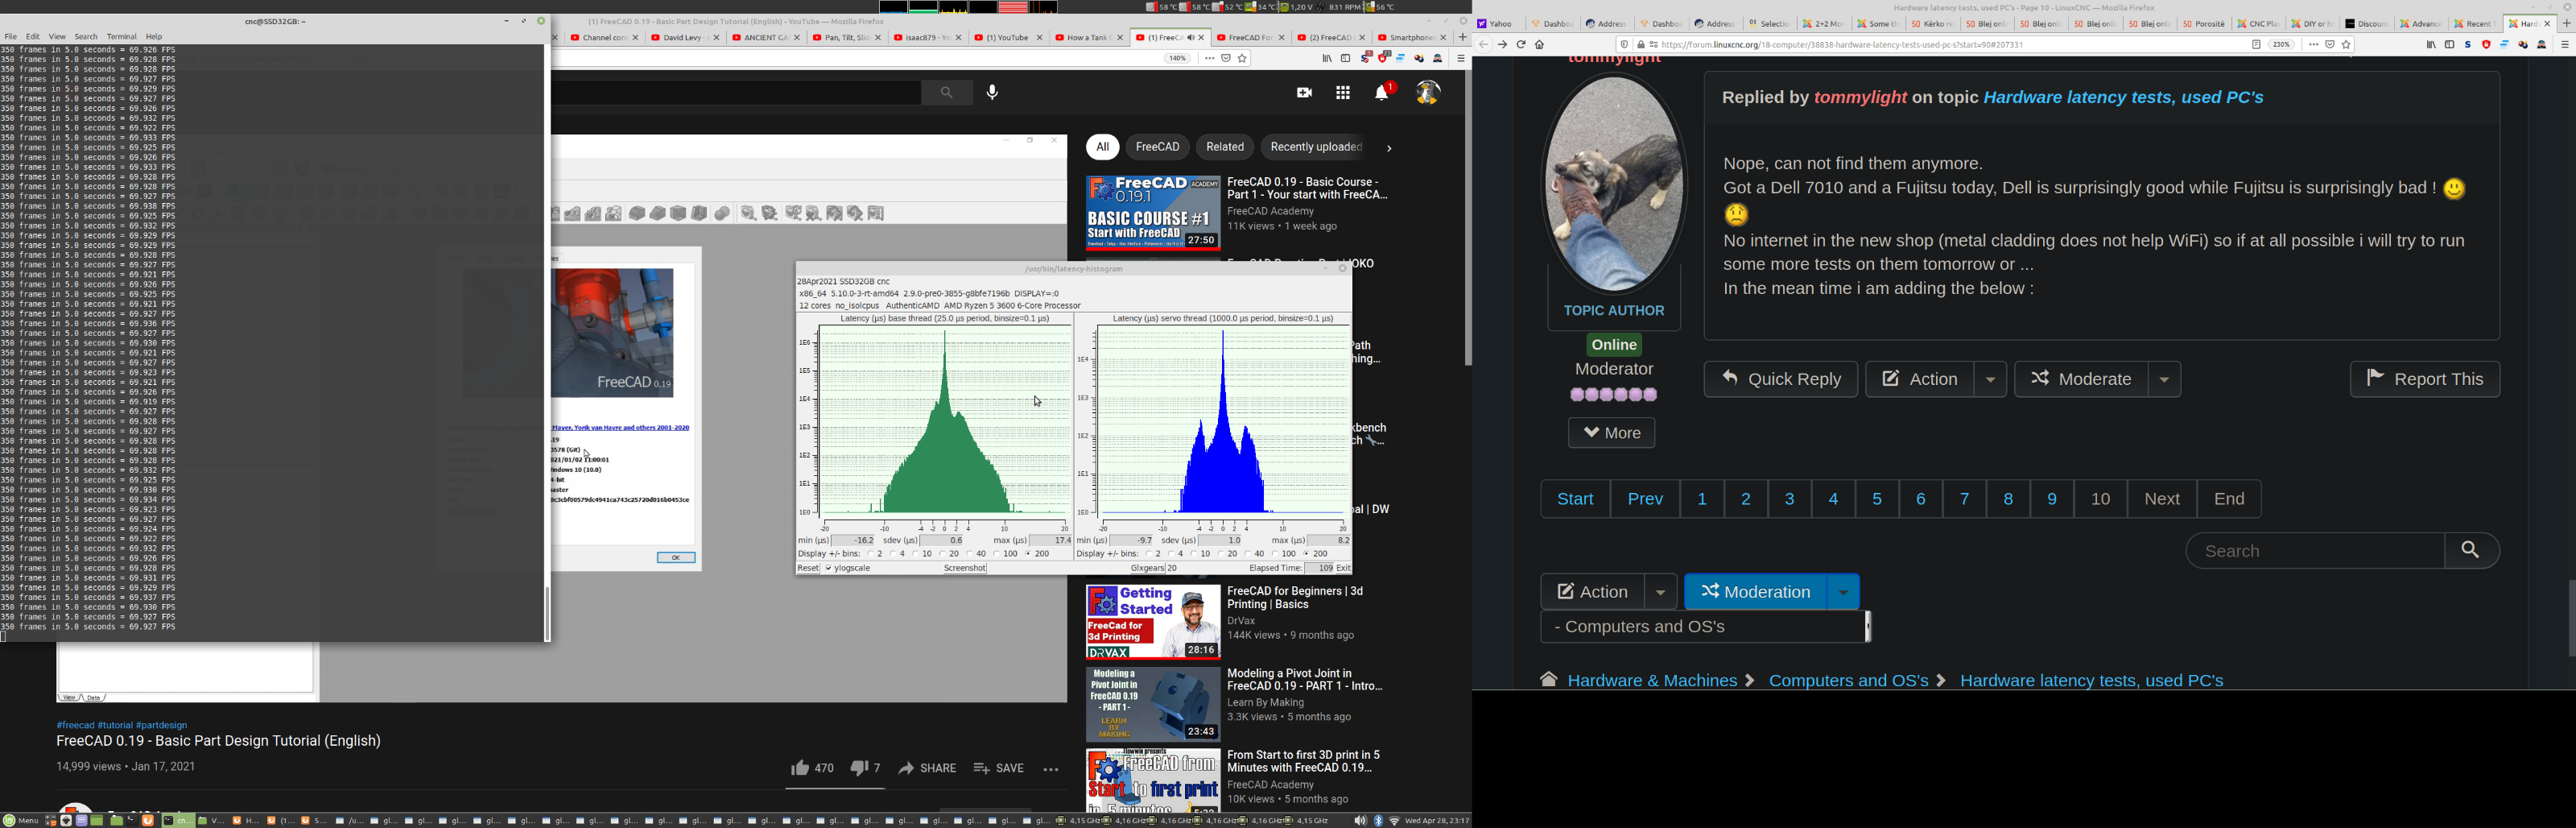This screenshot has width=2576, height=828.
Task: Select the FreeCAD filter chip
Action: (1157, 148)
